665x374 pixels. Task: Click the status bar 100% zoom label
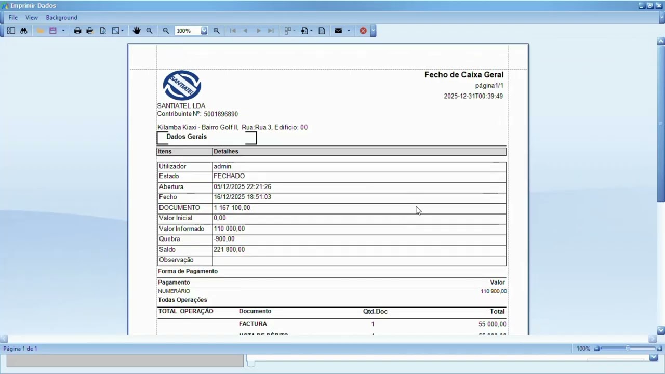tap(583, 349)
